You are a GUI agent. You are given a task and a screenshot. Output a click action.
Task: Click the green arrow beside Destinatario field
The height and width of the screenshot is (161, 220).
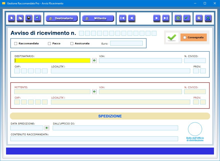[94, 60]
